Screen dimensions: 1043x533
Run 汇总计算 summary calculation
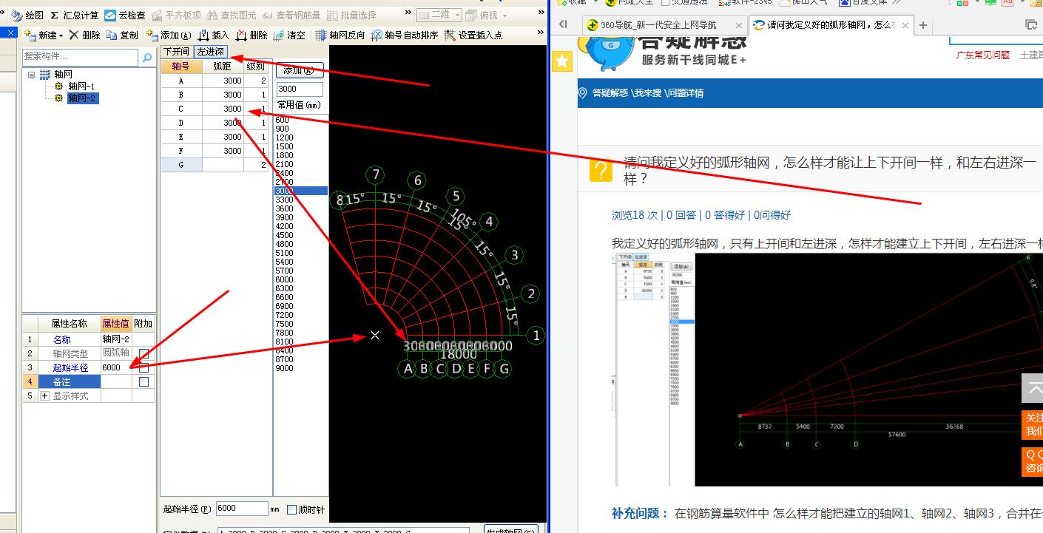[75, 15]
